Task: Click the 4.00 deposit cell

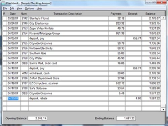Action: click(x=133, y=98)
